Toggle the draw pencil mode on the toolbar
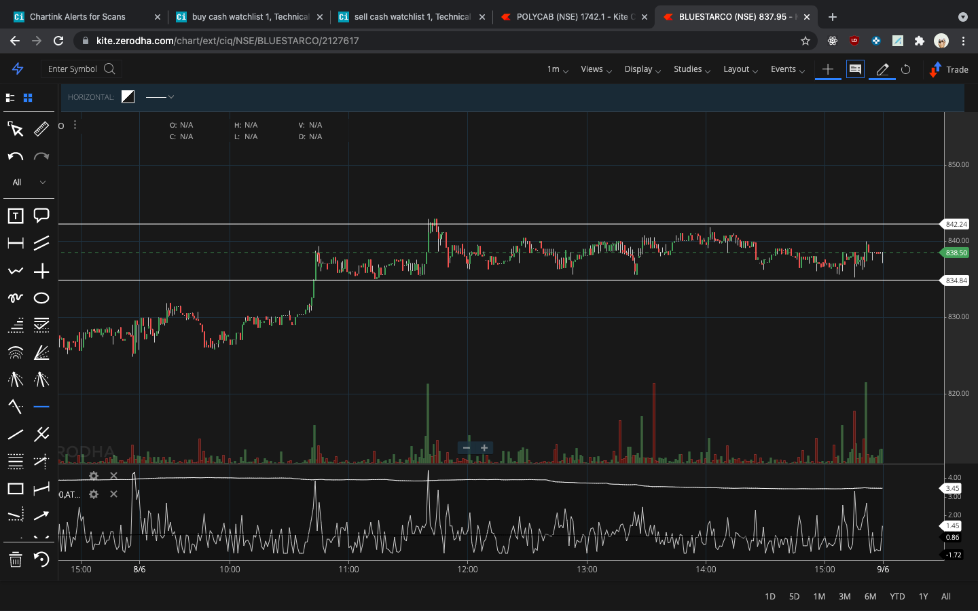 pos(882,69)
